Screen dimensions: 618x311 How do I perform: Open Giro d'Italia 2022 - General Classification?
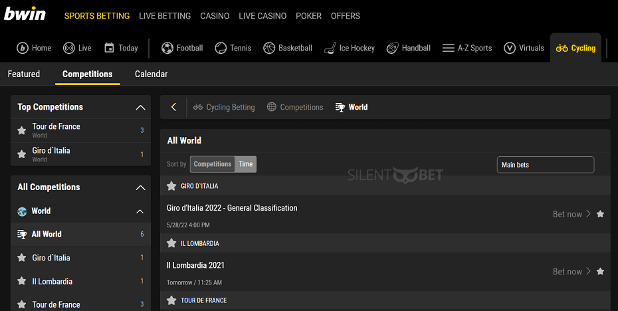click(232, 208)
